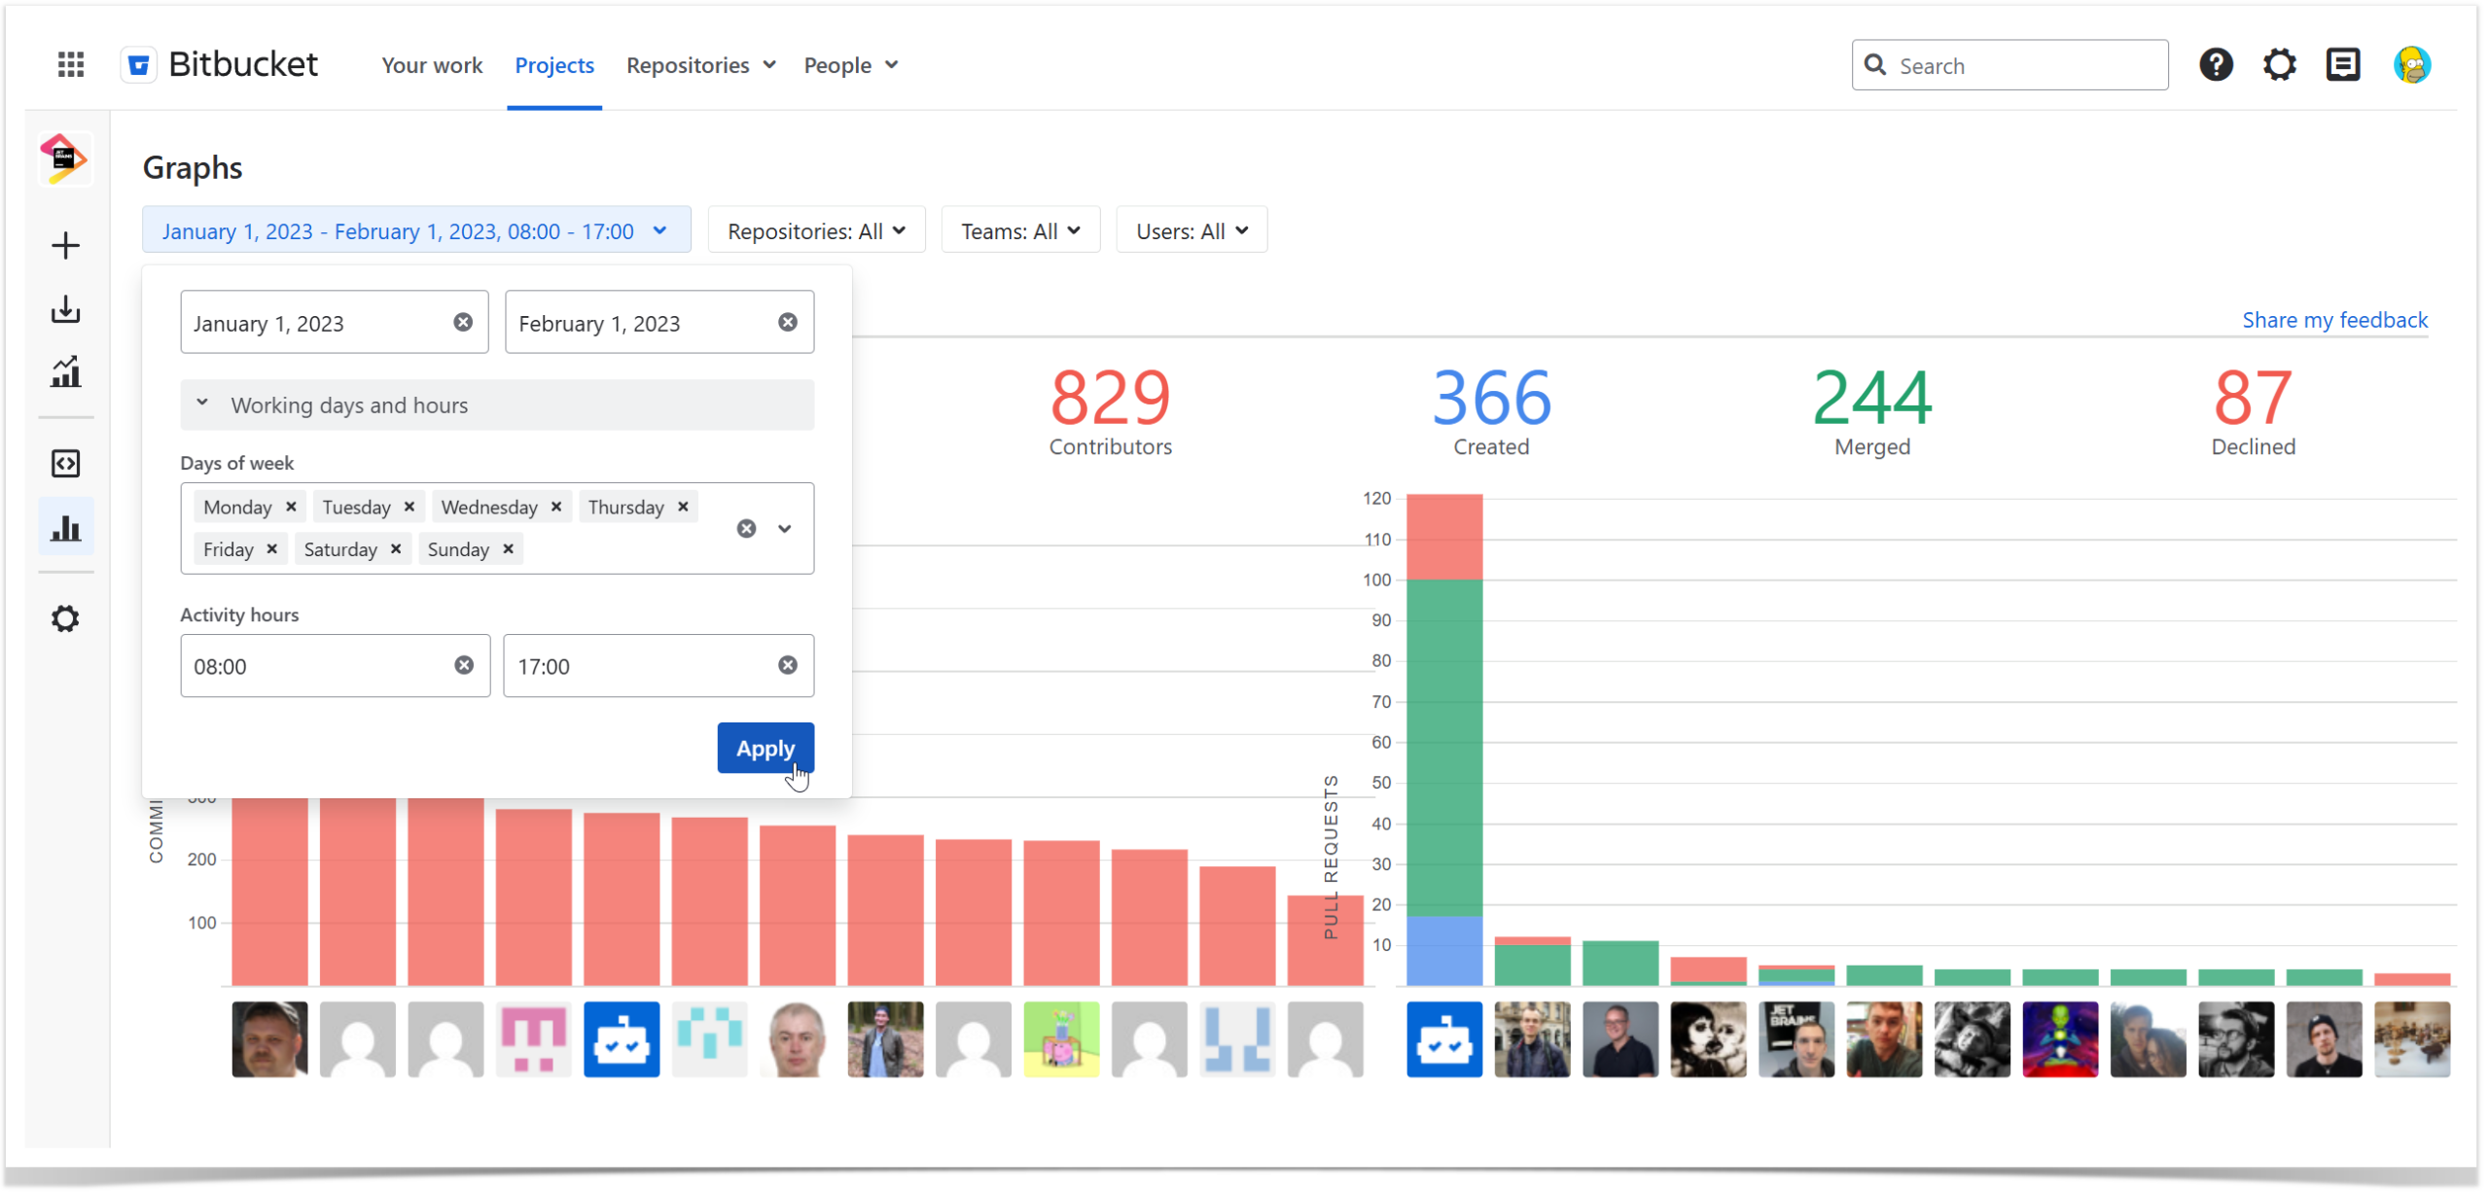Screen dimensions: 2490x1195
Task: Clear the February 1, 2023 end date
Action: click(788, 322)
